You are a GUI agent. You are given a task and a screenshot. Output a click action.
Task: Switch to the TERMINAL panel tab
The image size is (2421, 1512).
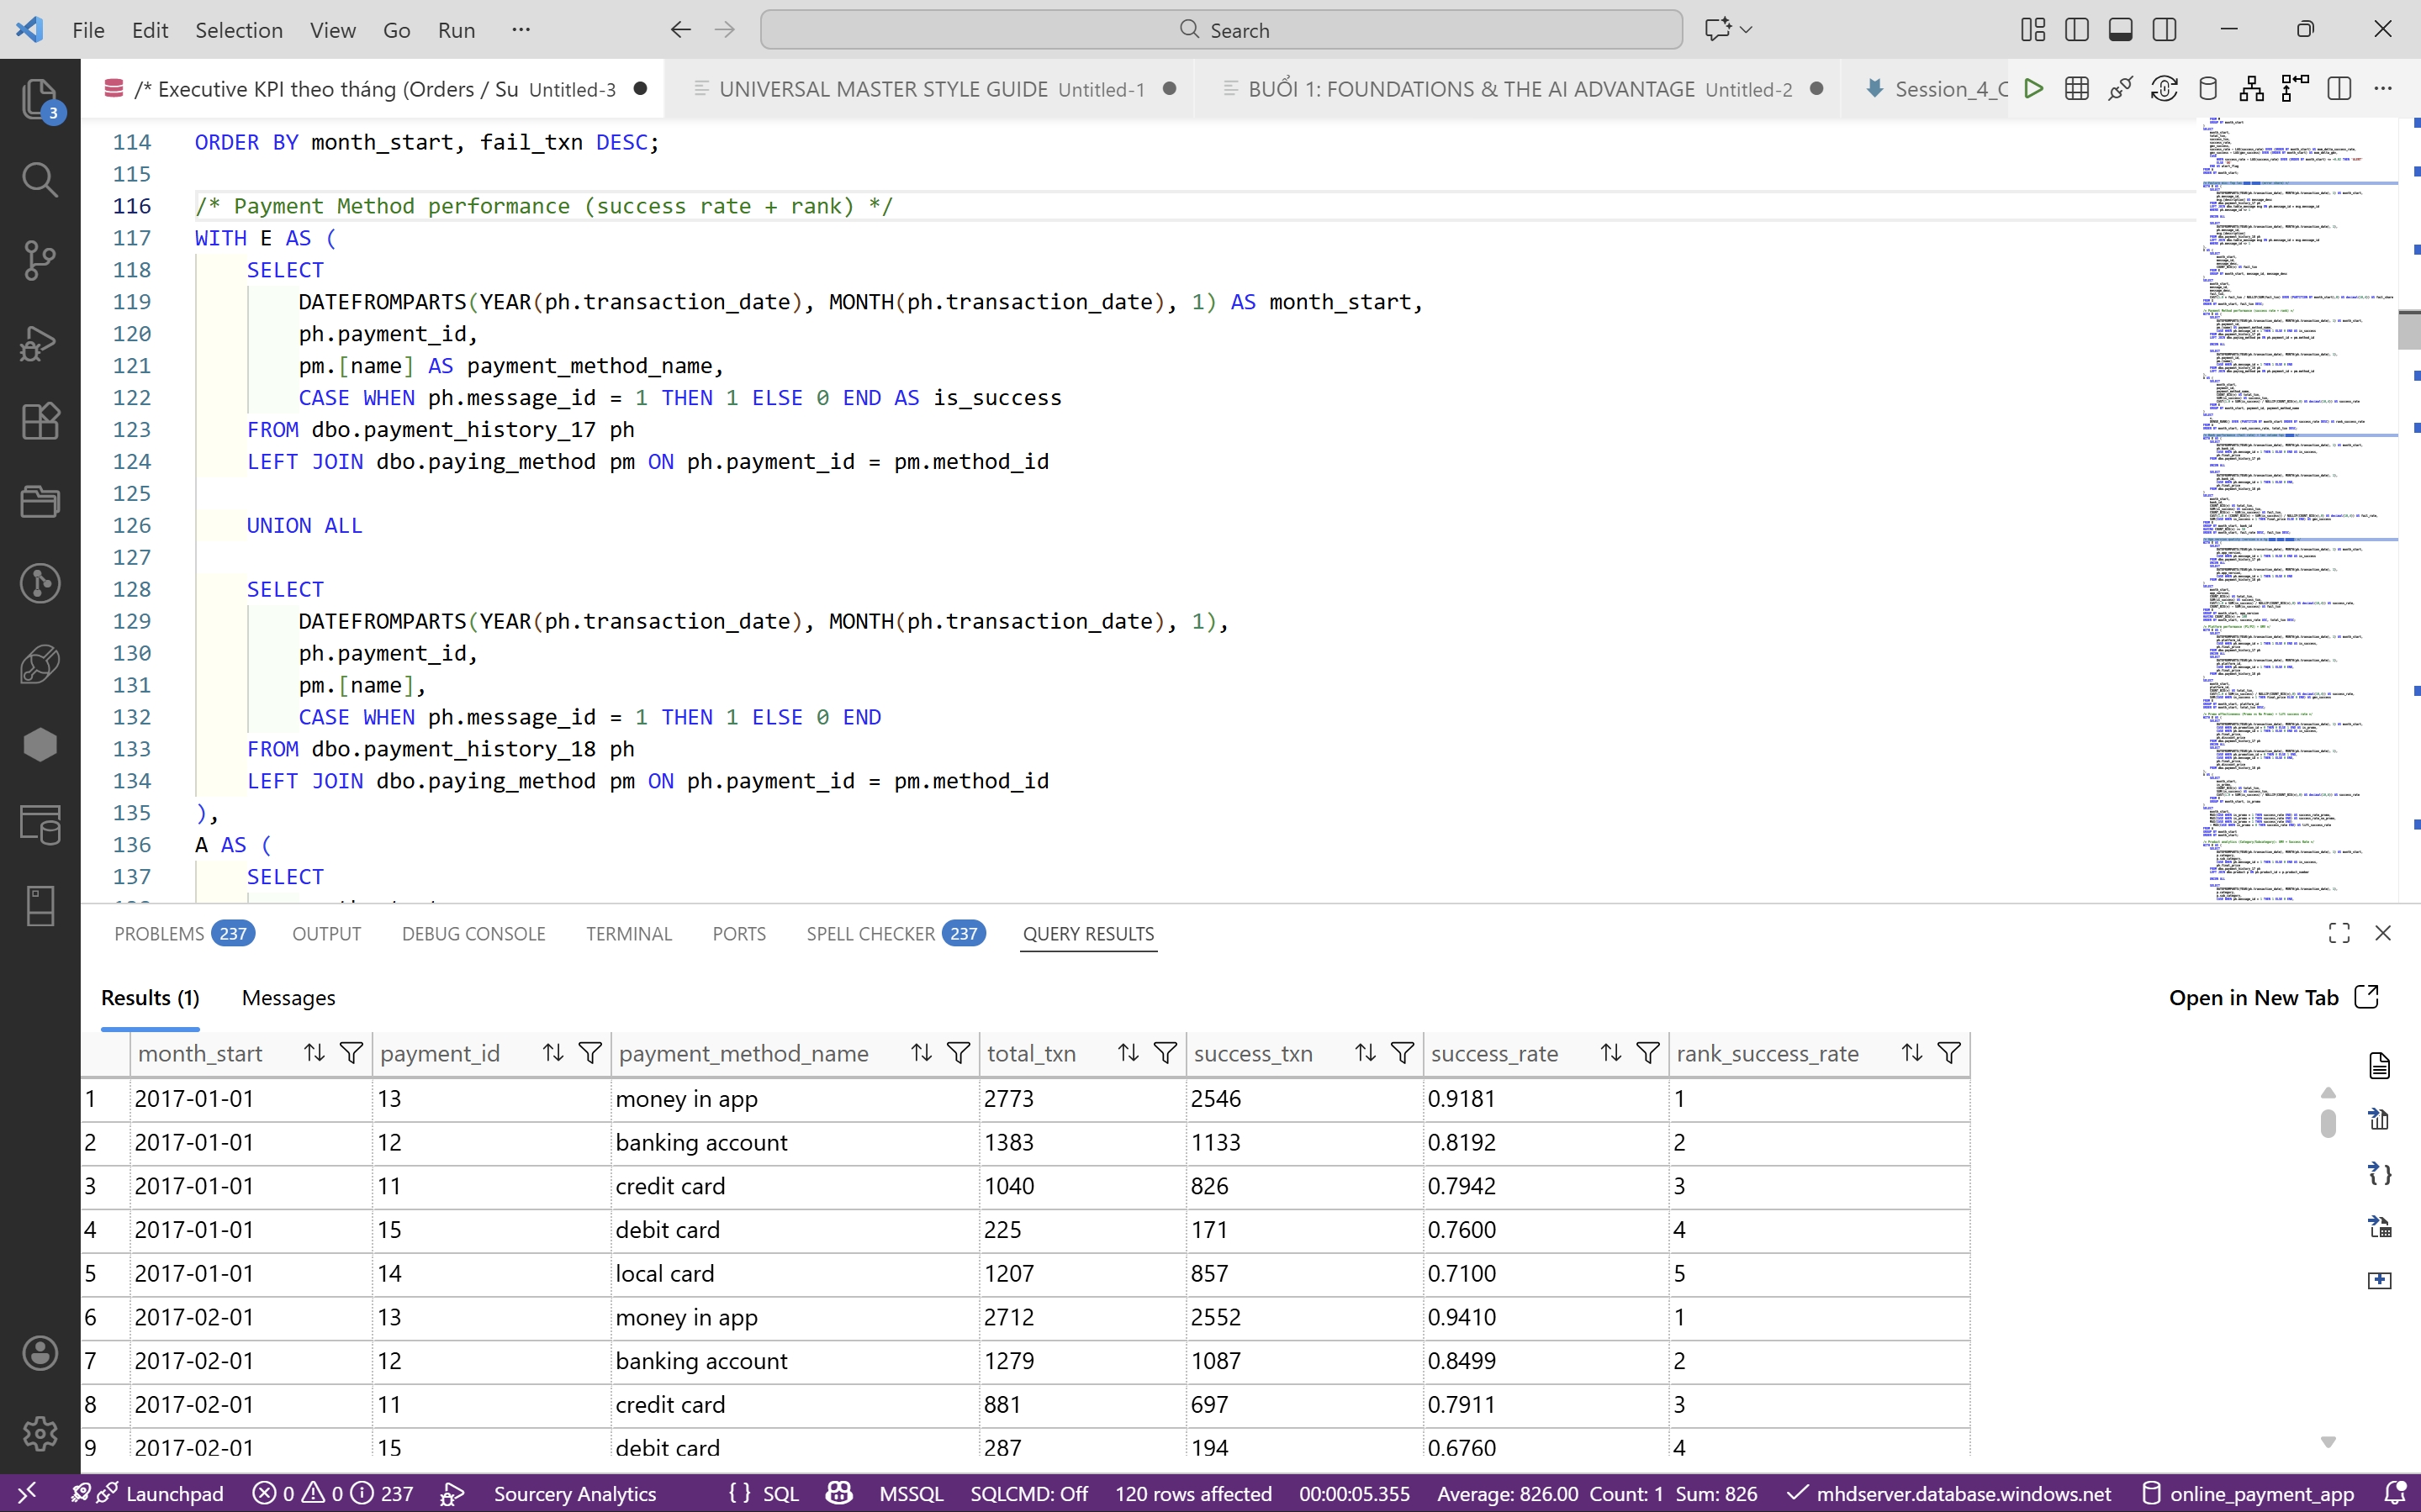[628, 934]
